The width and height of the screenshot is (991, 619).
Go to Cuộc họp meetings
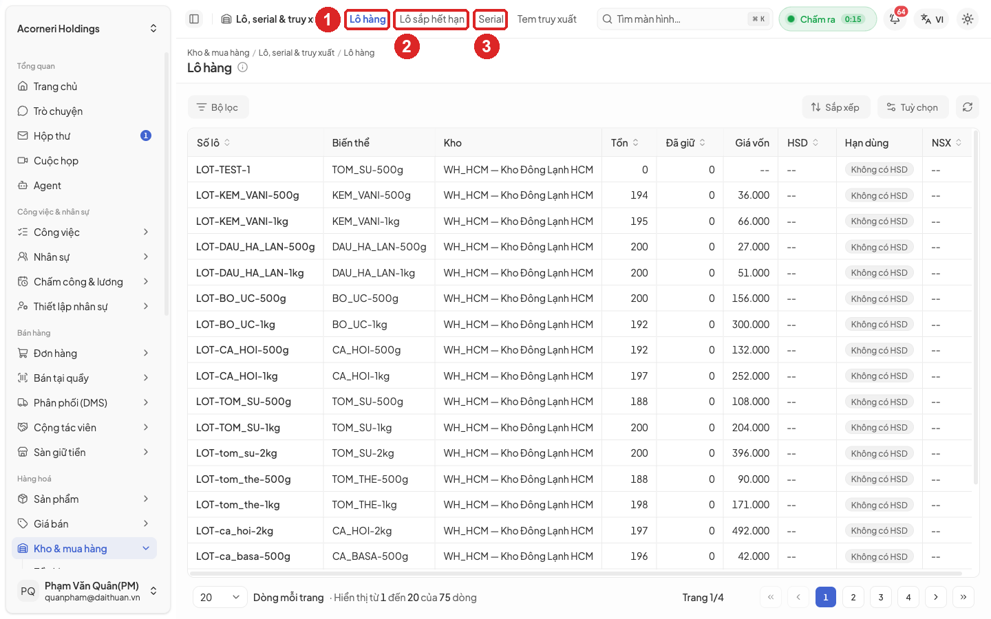point(85,161)
